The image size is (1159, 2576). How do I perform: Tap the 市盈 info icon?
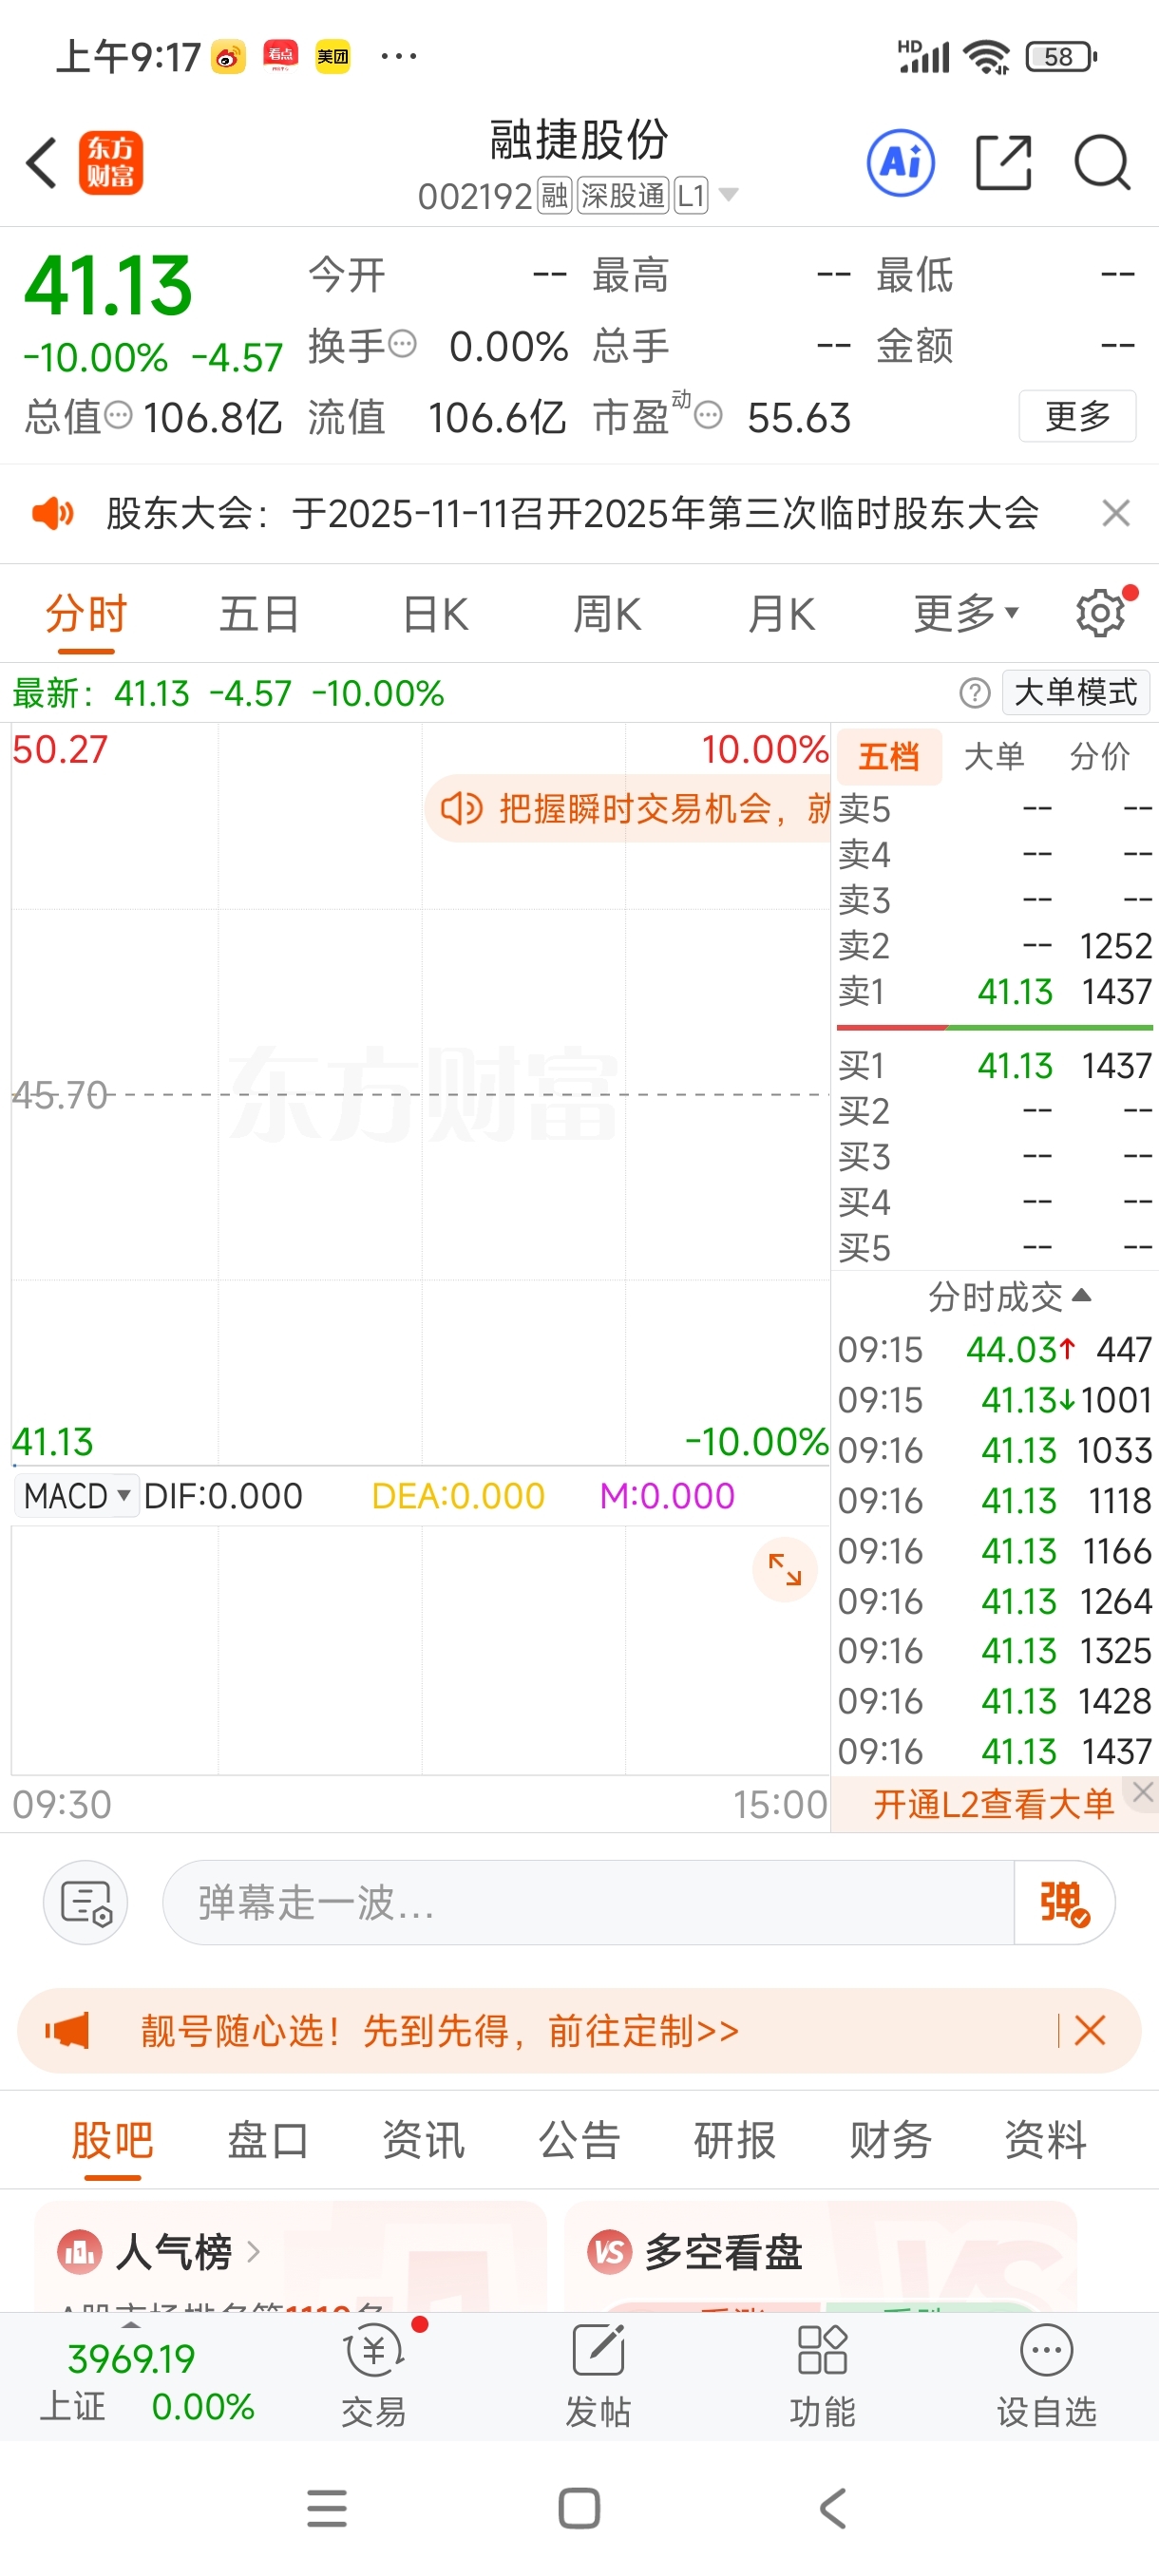point(708,415)
